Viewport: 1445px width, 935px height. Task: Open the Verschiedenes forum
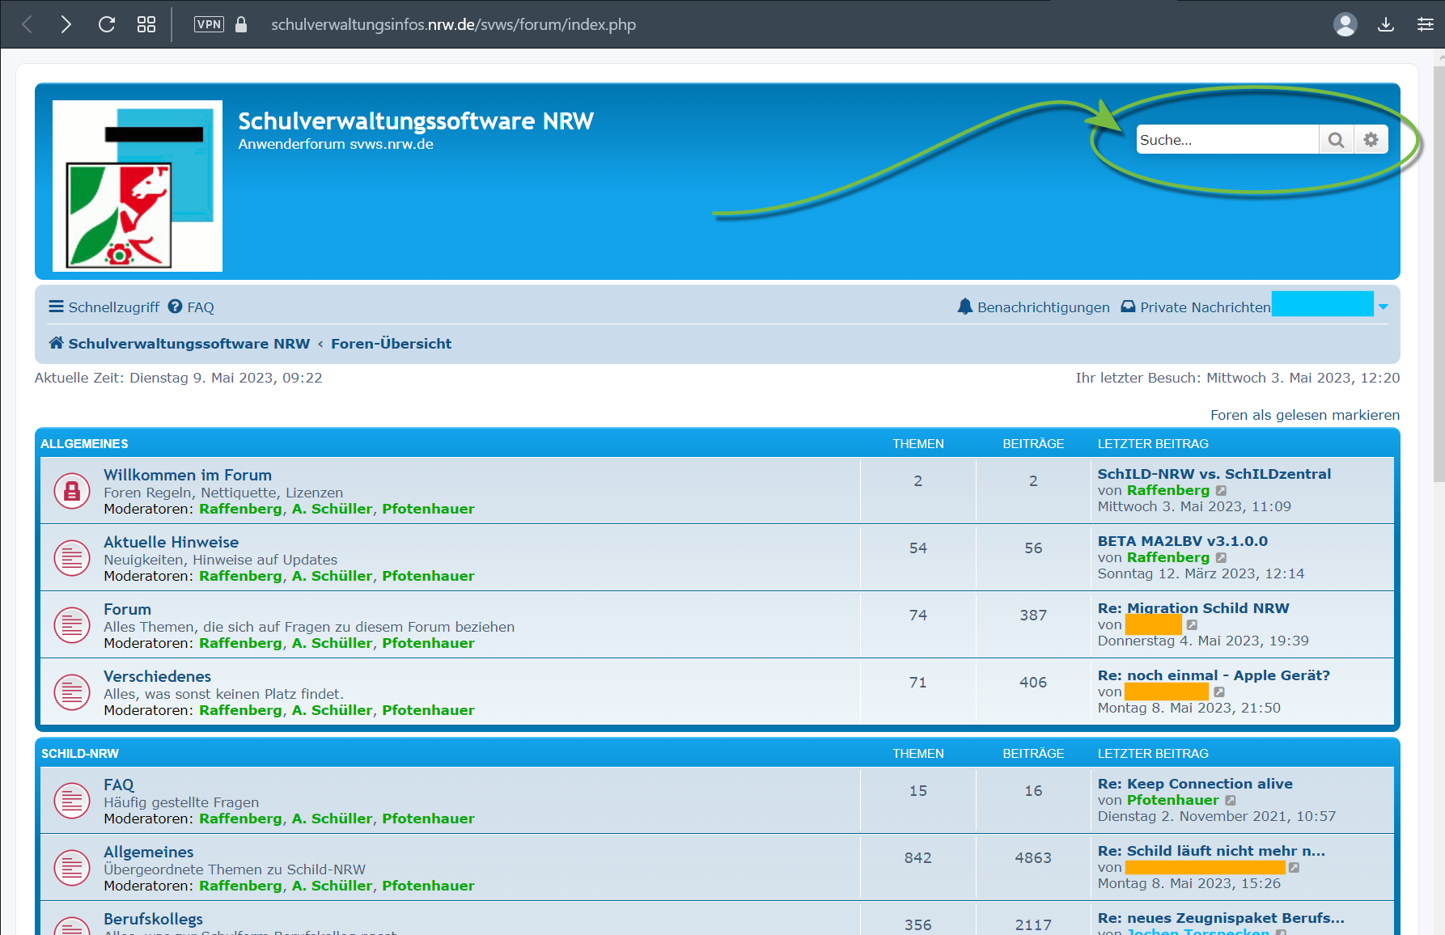157,677
